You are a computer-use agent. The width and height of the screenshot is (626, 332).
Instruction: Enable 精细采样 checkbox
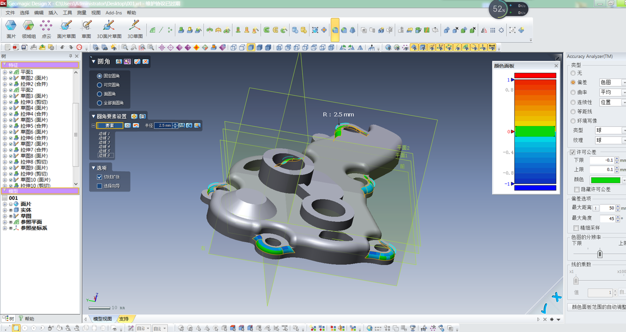tap(576, 228)
